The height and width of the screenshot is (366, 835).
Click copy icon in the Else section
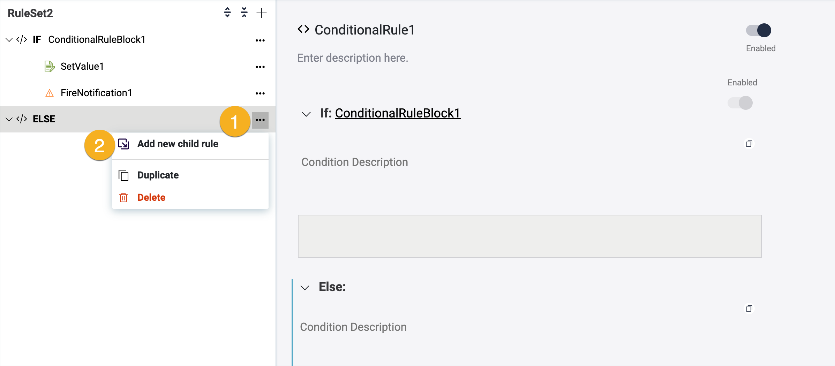749,308
